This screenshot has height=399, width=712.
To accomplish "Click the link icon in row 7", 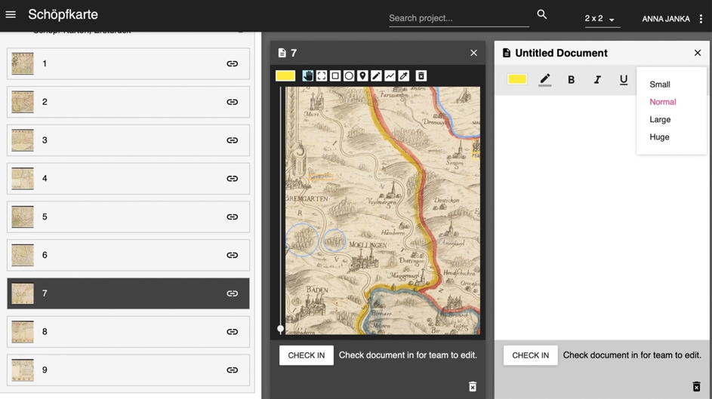I will point(232,293).
